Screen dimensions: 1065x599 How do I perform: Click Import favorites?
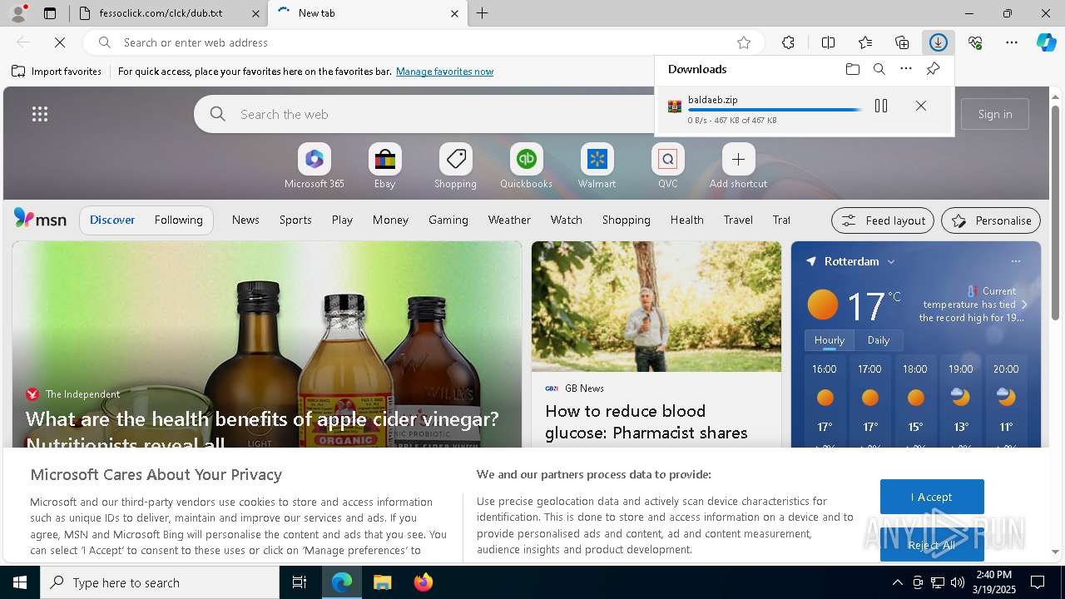click(57, 72)
